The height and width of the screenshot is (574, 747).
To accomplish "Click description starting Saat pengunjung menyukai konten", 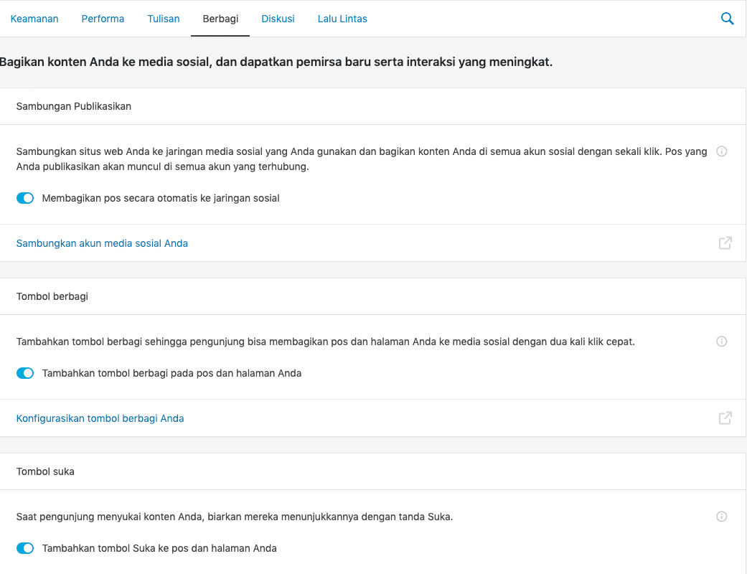I will click(235, 517).
